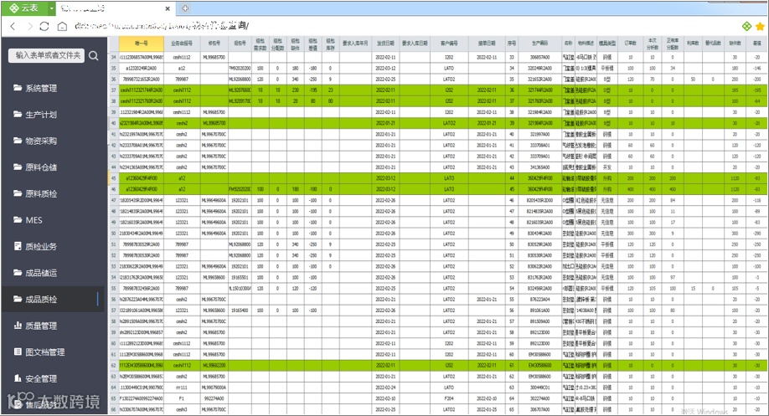Image resolution: width=769 pixels, height=416 pixels.
Task: Select the 唯一号 column header
Action: tap(142, 44)
